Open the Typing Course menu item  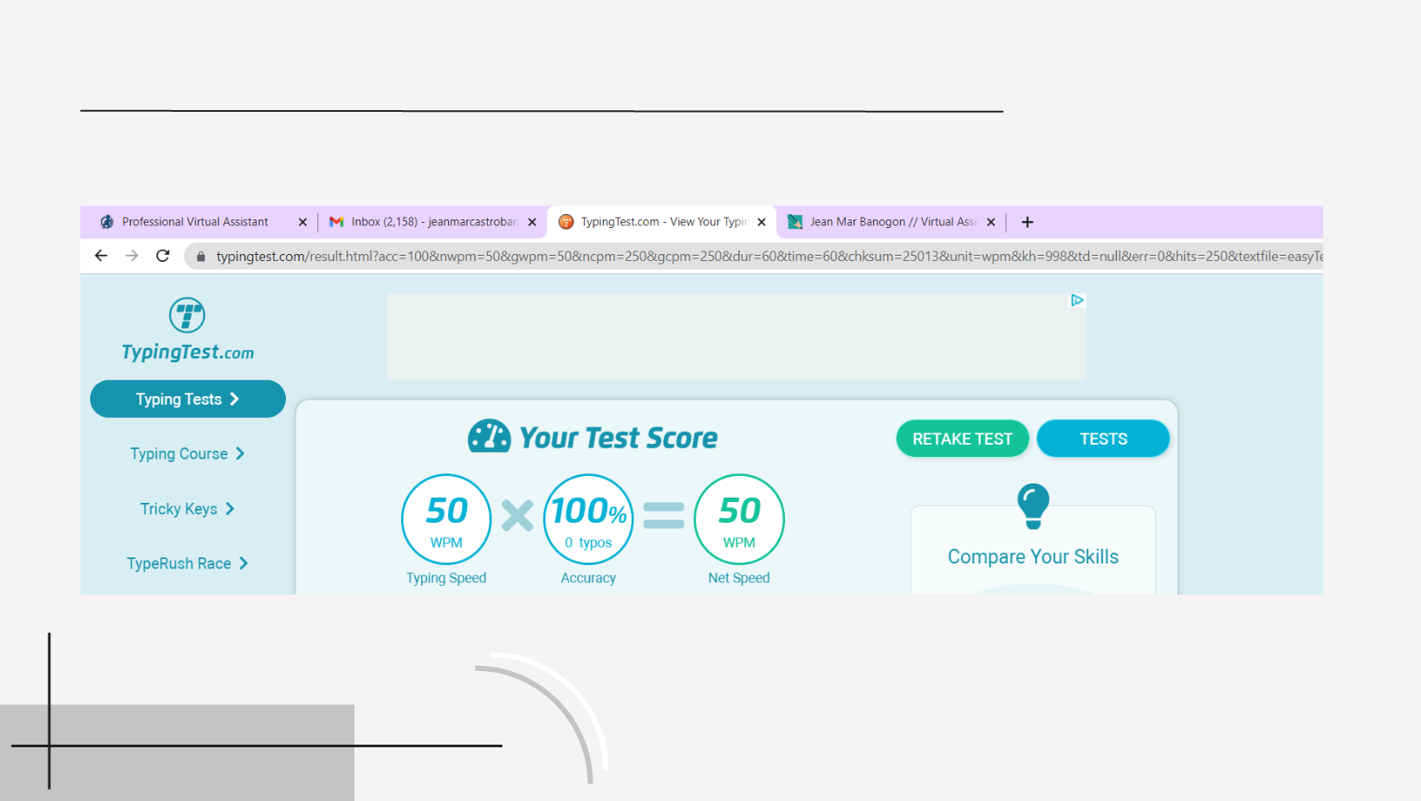tap(188, 453)
